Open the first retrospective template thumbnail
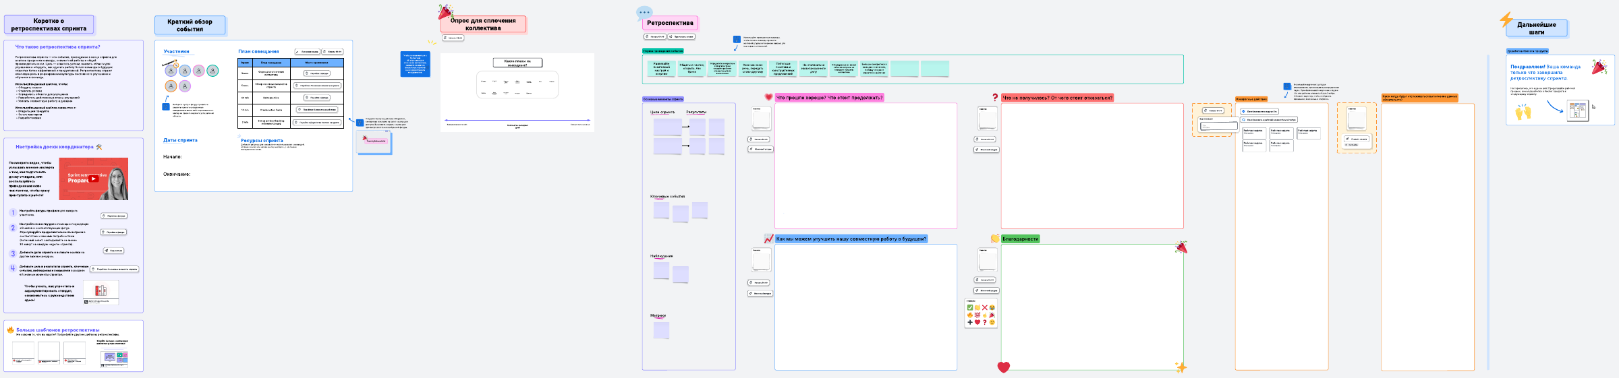Viewport: 1619px width, 378px height. 23,352
